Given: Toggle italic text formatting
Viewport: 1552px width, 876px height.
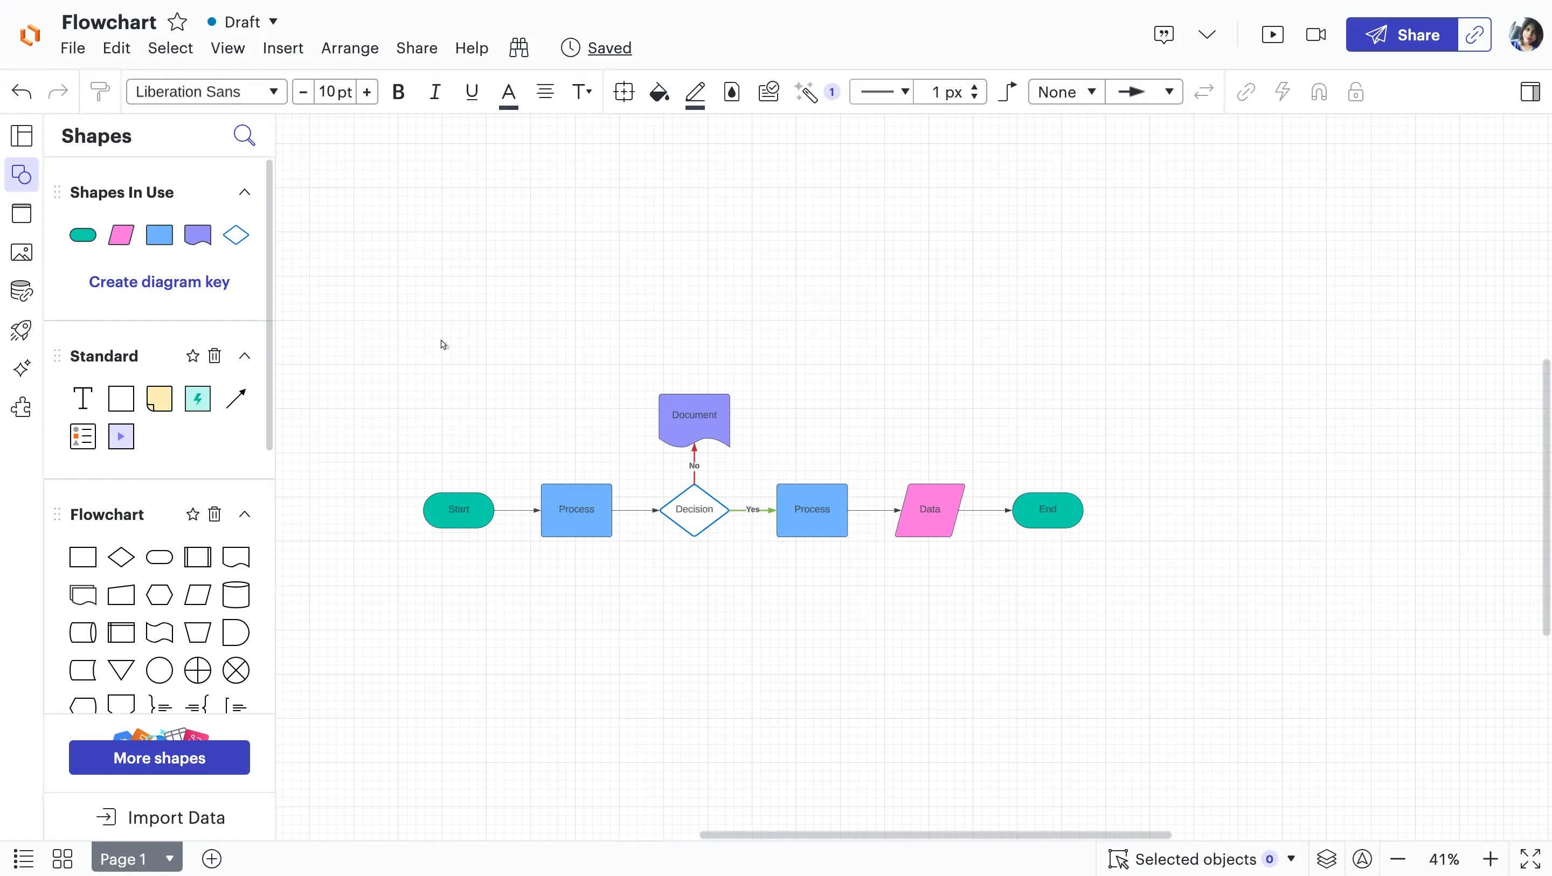Looking at the screenshot, I should pos(434,93).
